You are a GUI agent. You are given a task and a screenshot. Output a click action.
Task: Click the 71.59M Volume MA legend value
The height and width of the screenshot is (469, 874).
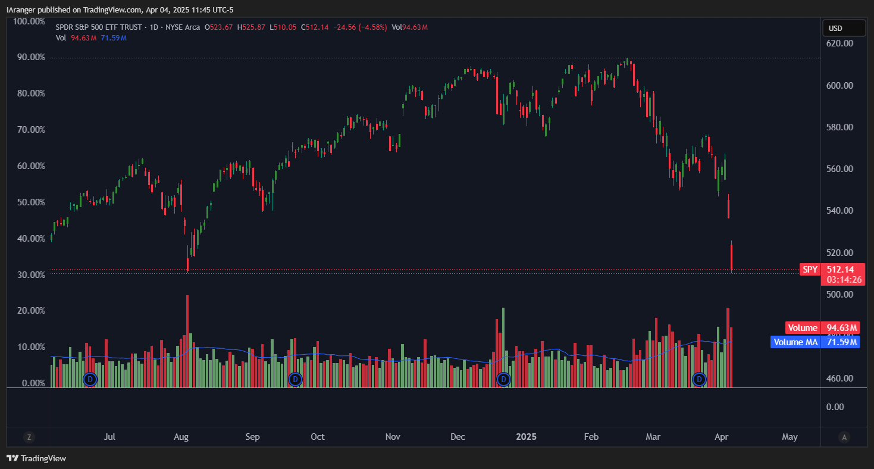point(114,38)
